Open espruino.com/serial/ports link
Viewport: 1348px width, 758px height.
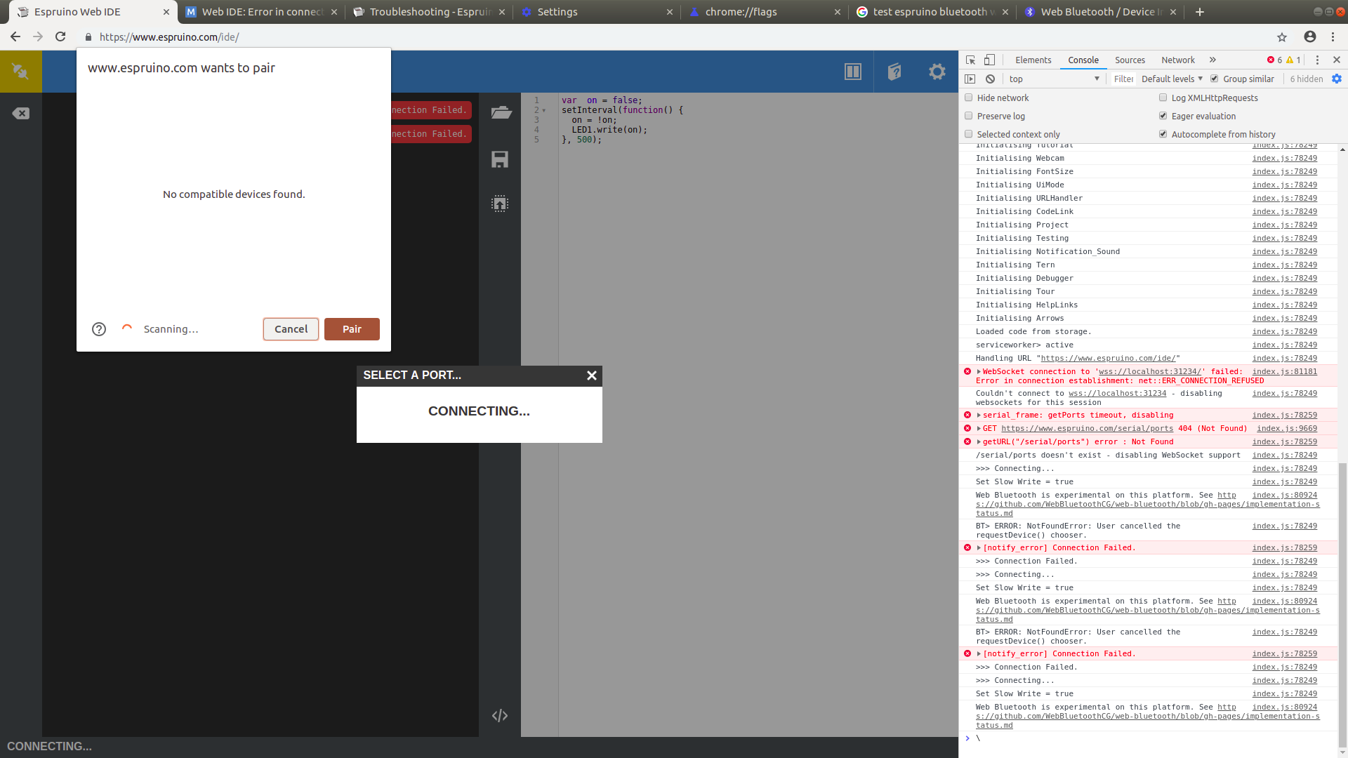(1087, 429)
